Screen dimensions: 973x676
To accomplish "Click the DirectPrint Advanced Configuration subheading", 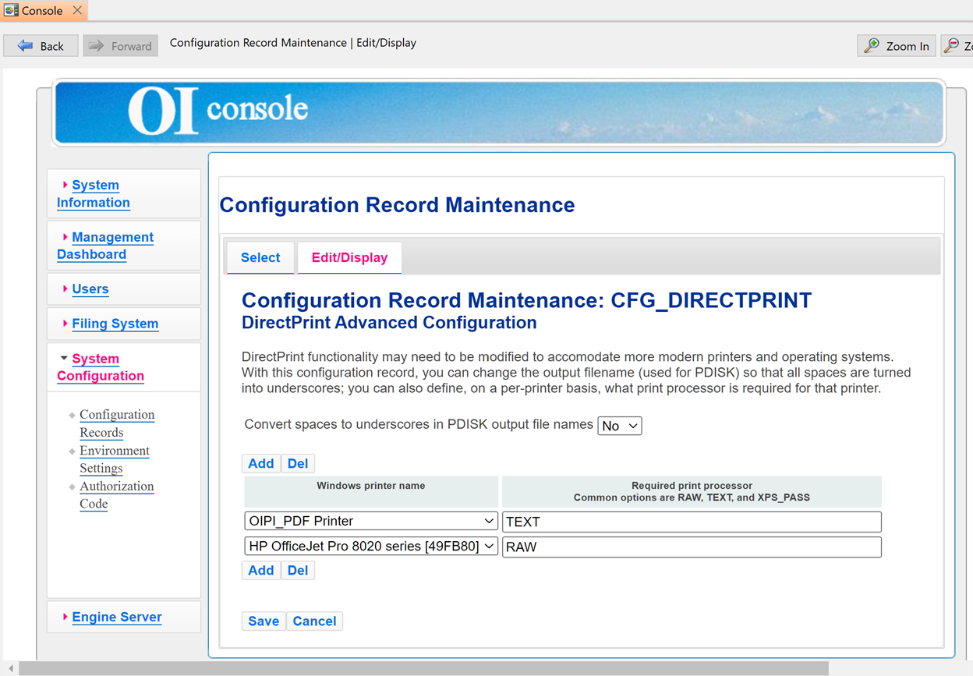I will [x=389, y=322].
